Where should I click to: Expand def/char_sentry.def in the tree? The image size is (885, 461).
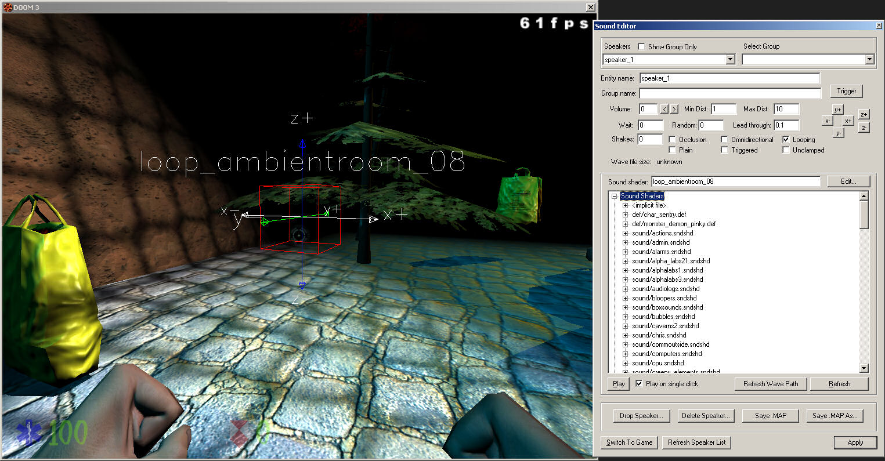tap(626, 215)
